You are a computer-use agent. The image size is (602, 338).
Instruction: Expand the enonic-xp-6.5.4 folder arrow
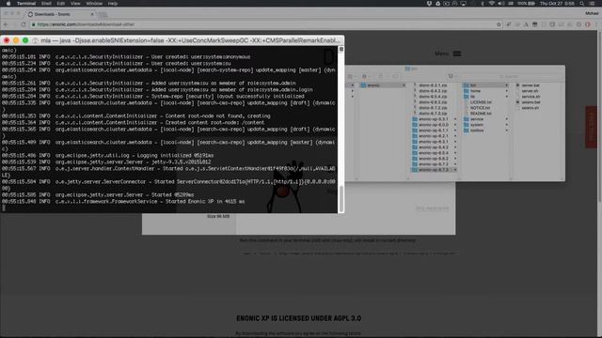click(455, 153)
